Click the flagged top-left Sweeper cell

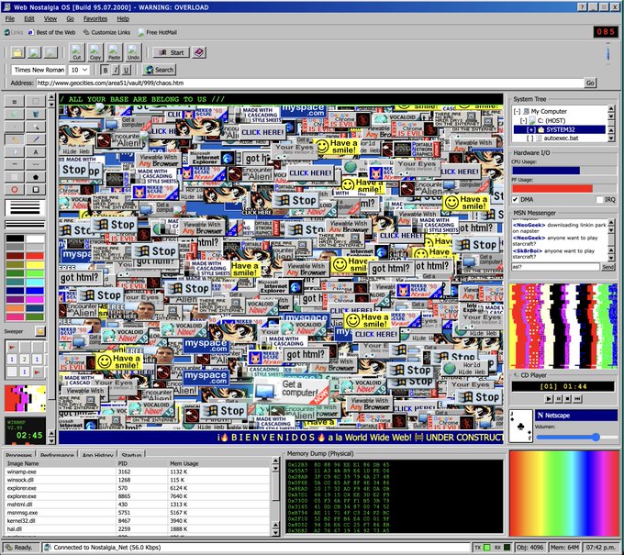pos(12,347)
